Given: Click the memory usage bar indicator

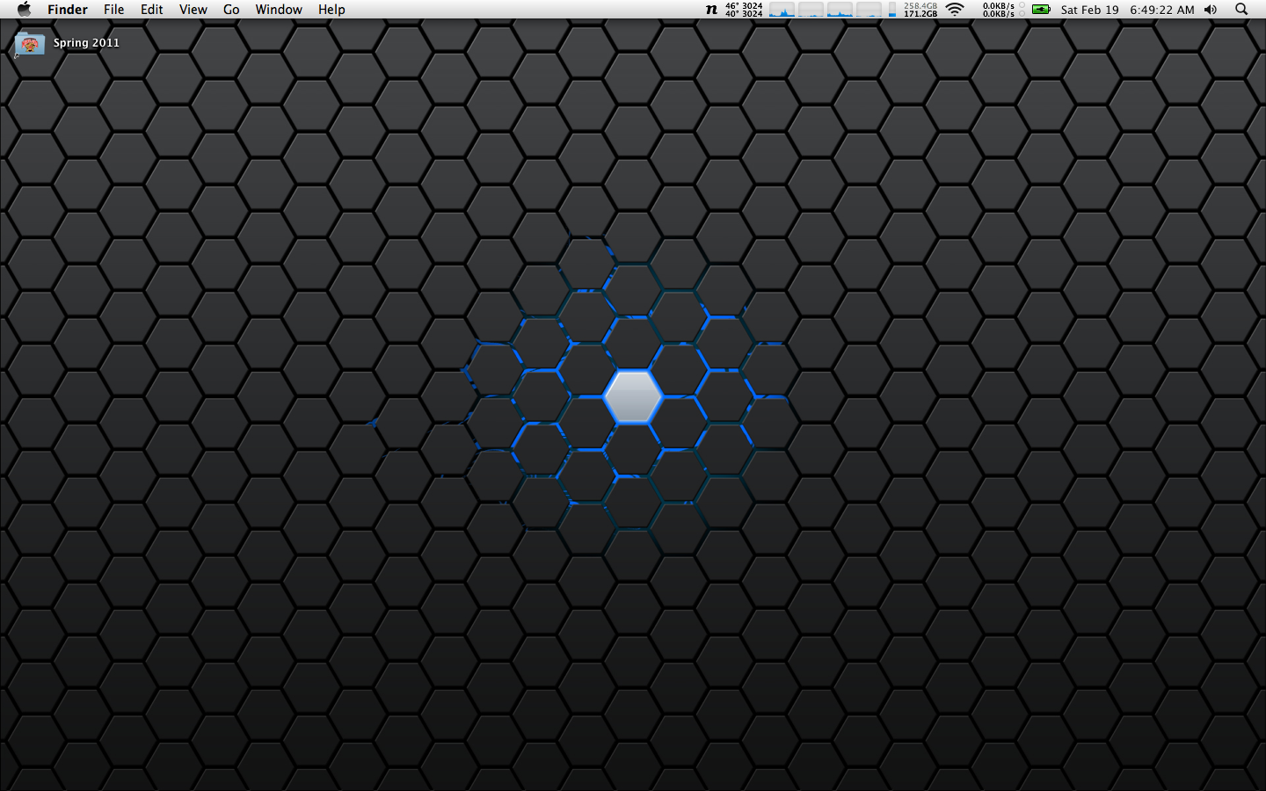Looking at the screenshot, I should [x=892, y=10].
